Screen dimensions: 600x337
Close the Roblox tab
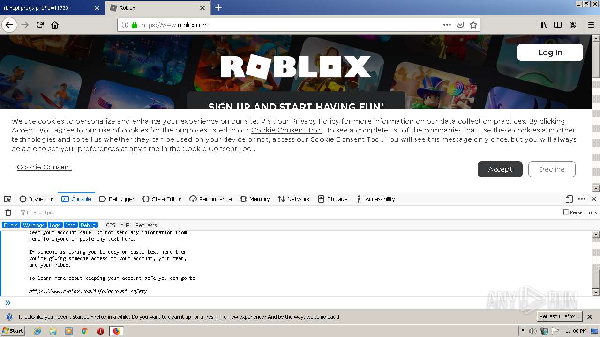click(x=202, y=8)
